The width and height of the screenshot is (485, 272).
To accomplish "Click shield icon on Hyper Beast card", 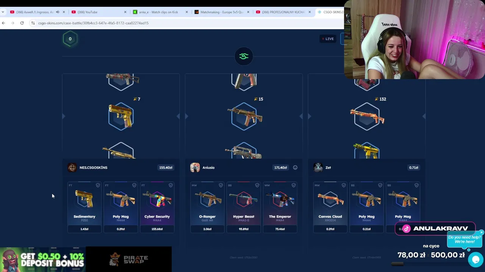I will pos(257,185).
